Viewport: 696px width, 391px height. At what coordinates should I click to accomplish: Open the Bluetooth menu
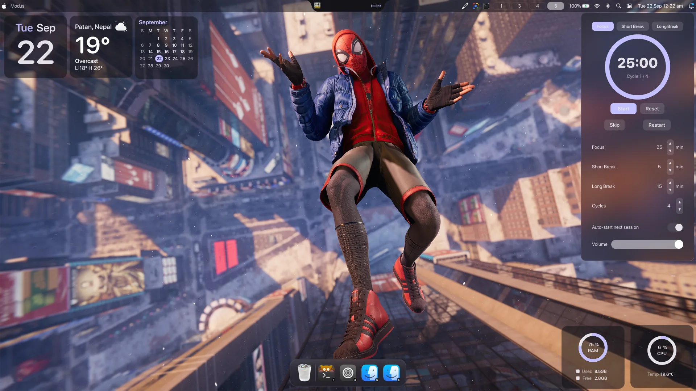[x=608, y=6]
